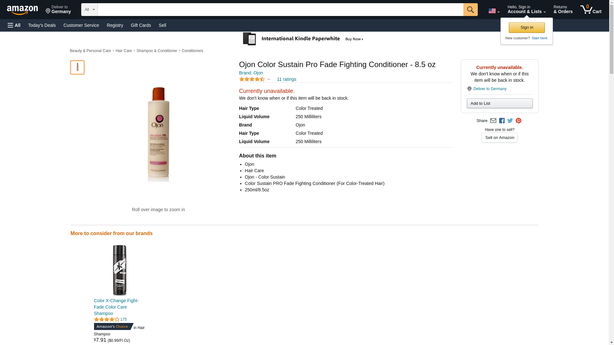The width and height of the screenshot is (614, 345).
Task: Click Sell on Amazon button
Action: coord(500,138)
